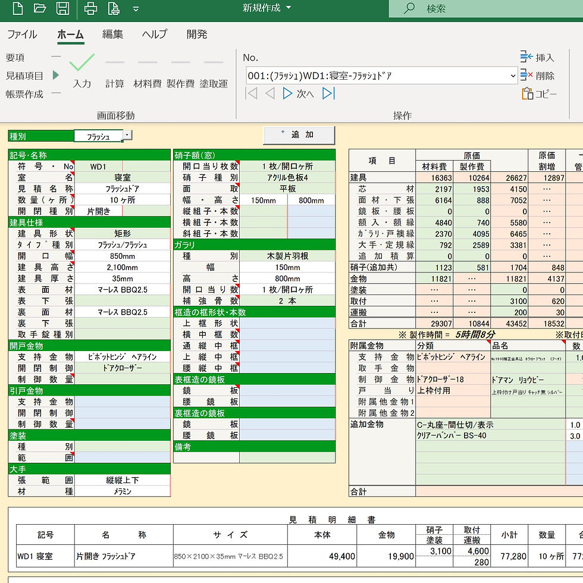Click the printer icon
The height and width of the screenshot is (583, 583).
coord(90,8)
